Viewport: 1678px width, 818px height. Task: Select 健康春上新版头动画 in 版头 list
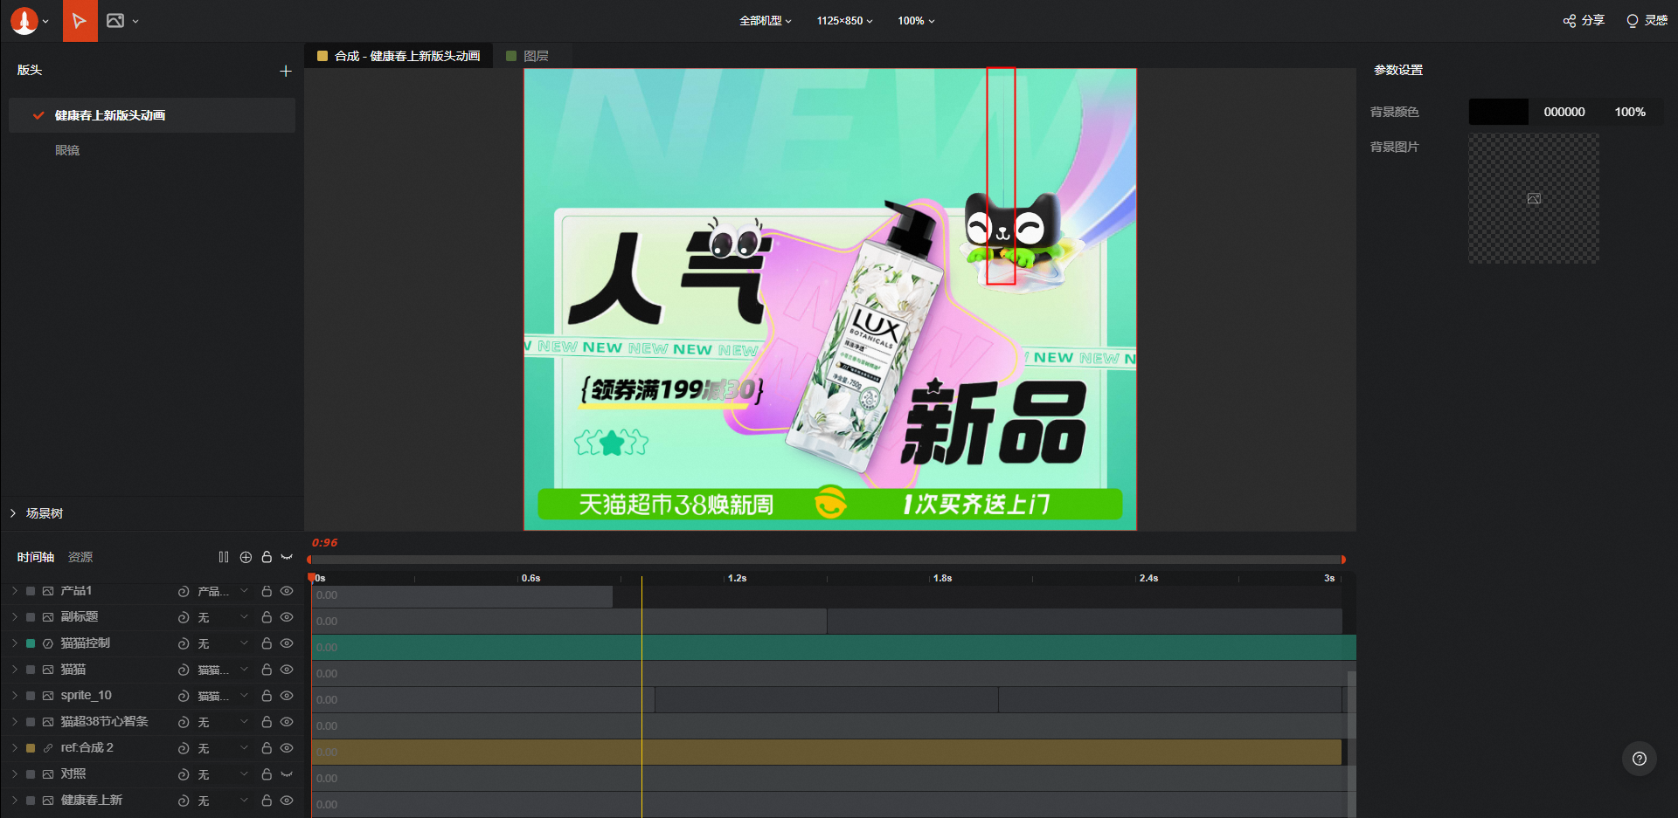pyautogui.click(x=152, y=115)
